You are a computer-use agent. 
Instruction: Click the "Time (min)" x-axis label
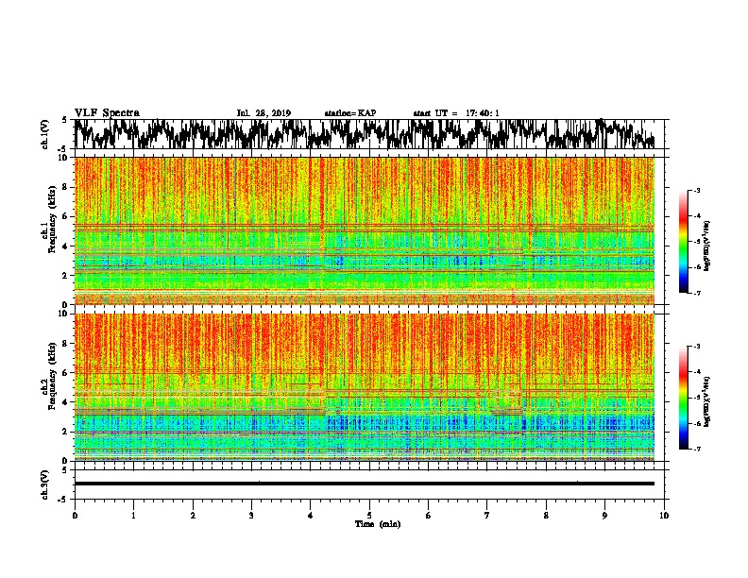click(378, 524)
